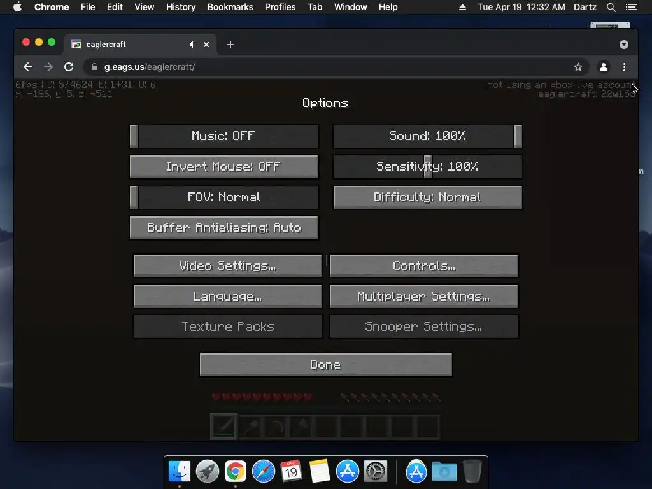Viewport: 652px width, 489px height.
Task: Click the Done button
Action: (x=325, y=365)
